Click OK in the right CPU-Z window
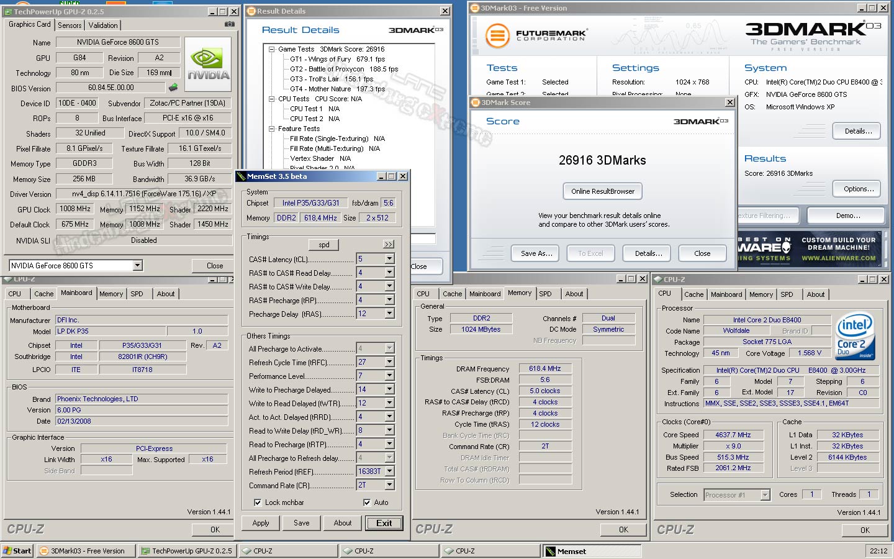This screenshot has width=894, height=559. tap(865, 530)
